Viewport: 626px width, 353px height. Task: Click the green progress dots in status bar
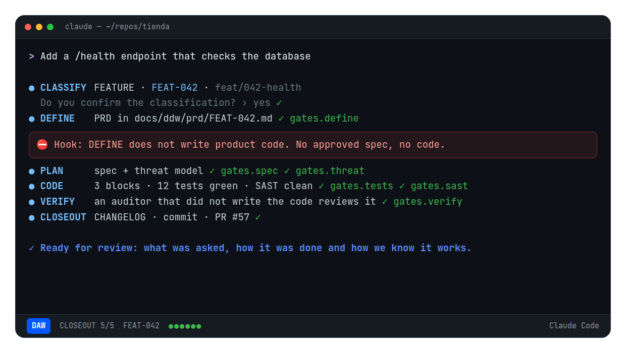pos(185,326)
